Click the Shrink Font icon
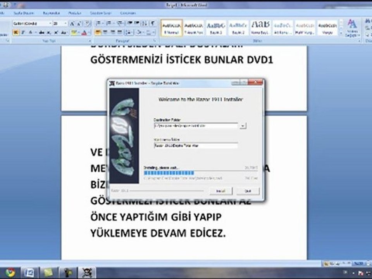The width and height of the screenshot is (372, 279). (79, 24)
